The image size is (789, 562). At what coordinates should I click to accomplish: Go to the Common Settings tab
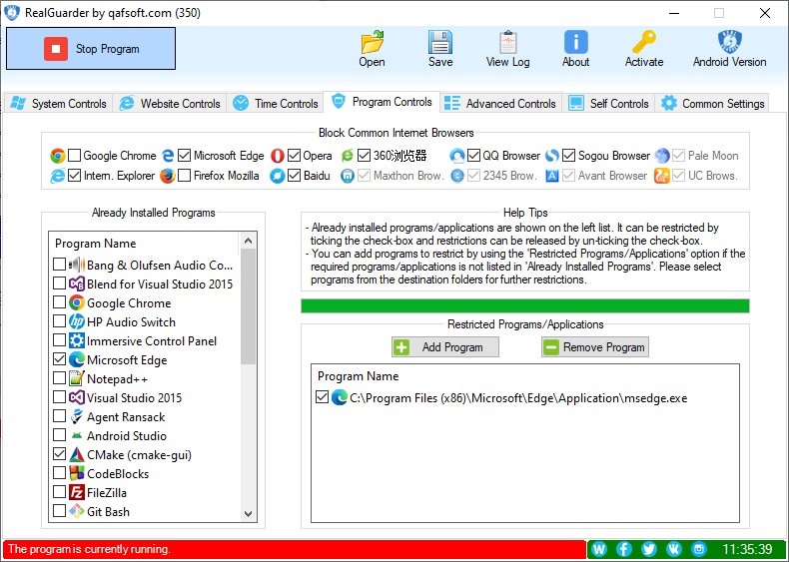713,104
